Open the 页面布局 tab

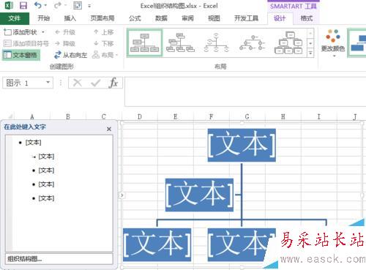[102, 18]
